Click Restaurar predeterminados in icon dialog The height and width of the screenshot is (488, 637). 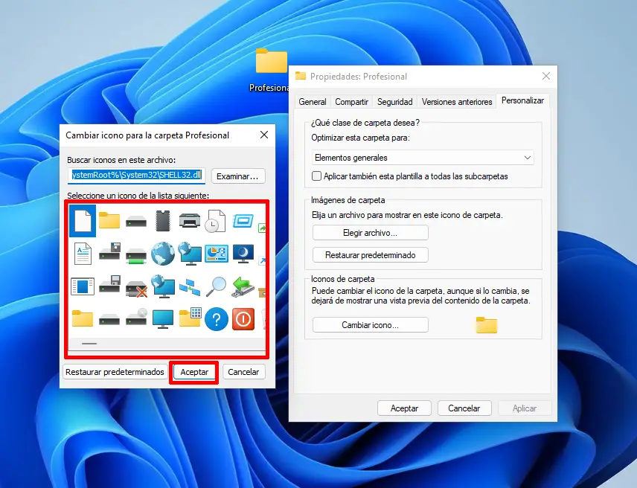pos(115,372)
